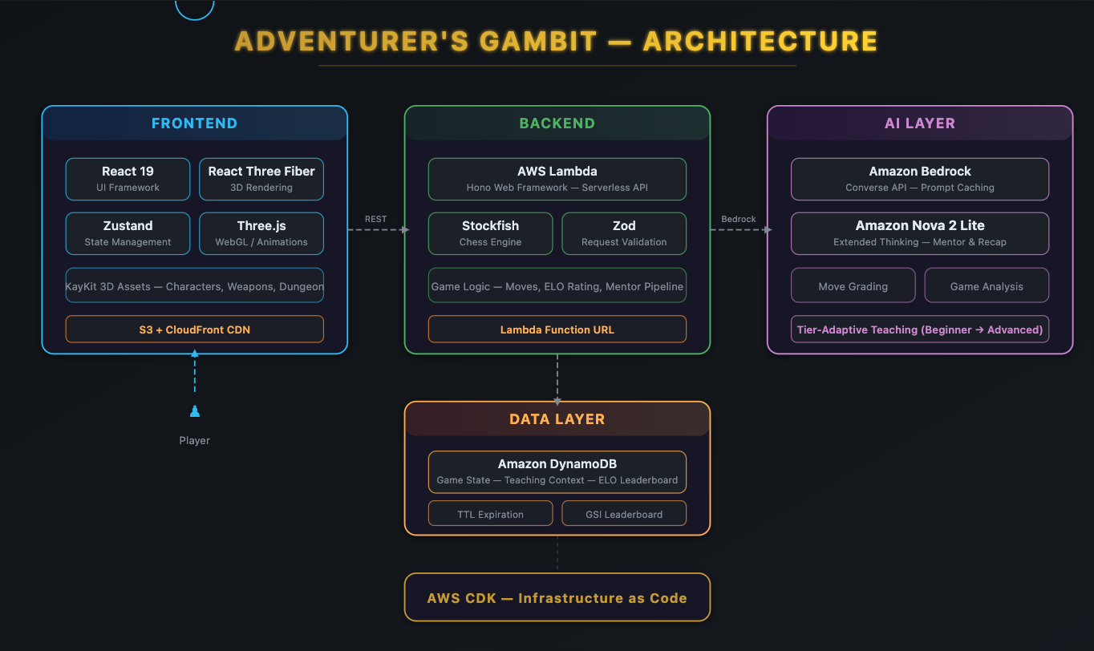
Task: Select the Move Grading box
Action: coord(853,285)
